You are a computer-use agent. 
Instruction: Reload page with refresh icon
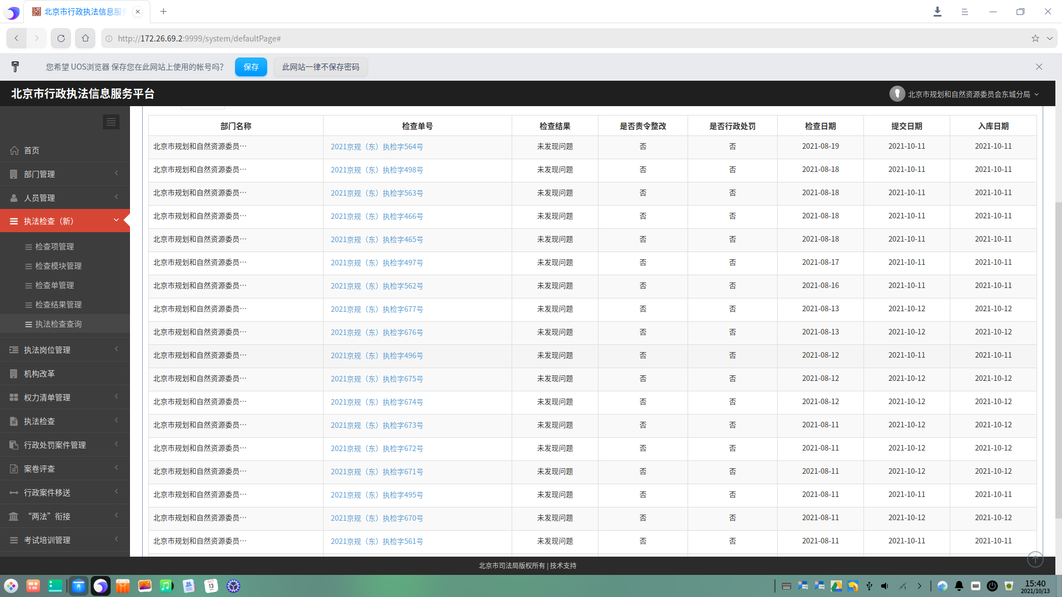pyautogui.click(x=61, y=38)
